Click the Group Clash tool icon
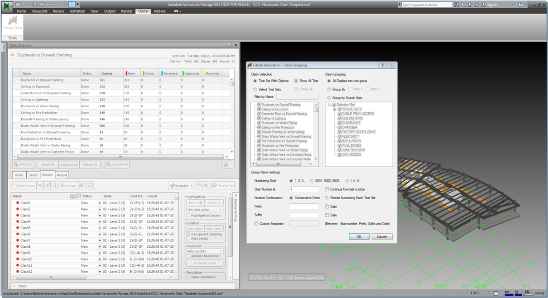The width and height of the screenshot is (548, 298). [x=12, y=20]
